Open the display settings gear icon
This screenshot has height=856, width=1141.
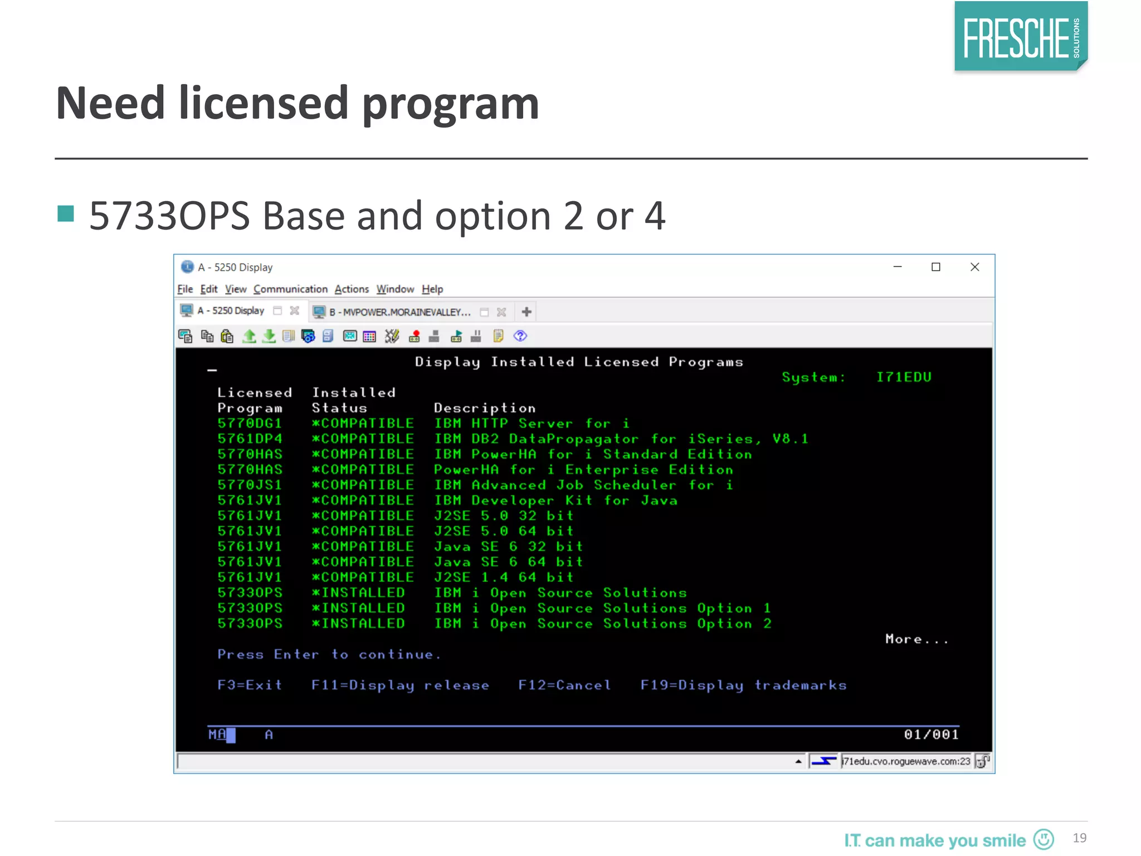pyautogui.click(x=308, y=336)
